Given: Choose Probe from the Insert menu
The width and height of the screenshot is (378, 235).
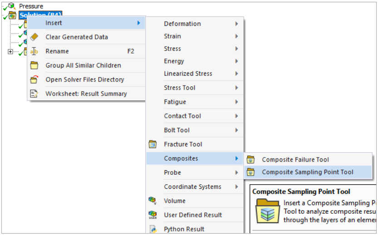Looking at the screenshot, I should tap(172, 173).
